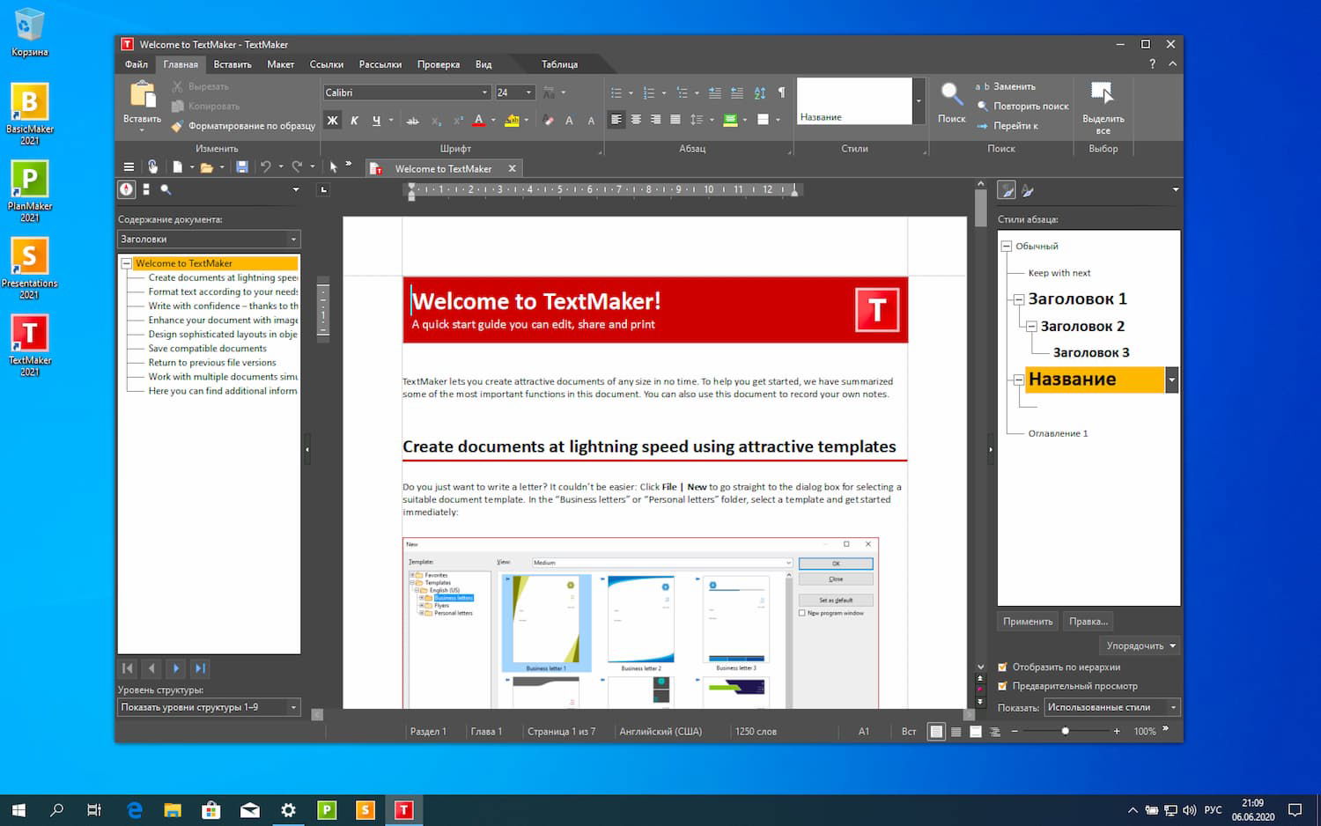This screenshot has height=826, width=1321.
Task: Launch Presentations 2021 from the taskbar
Action: (x=365, y=809)
